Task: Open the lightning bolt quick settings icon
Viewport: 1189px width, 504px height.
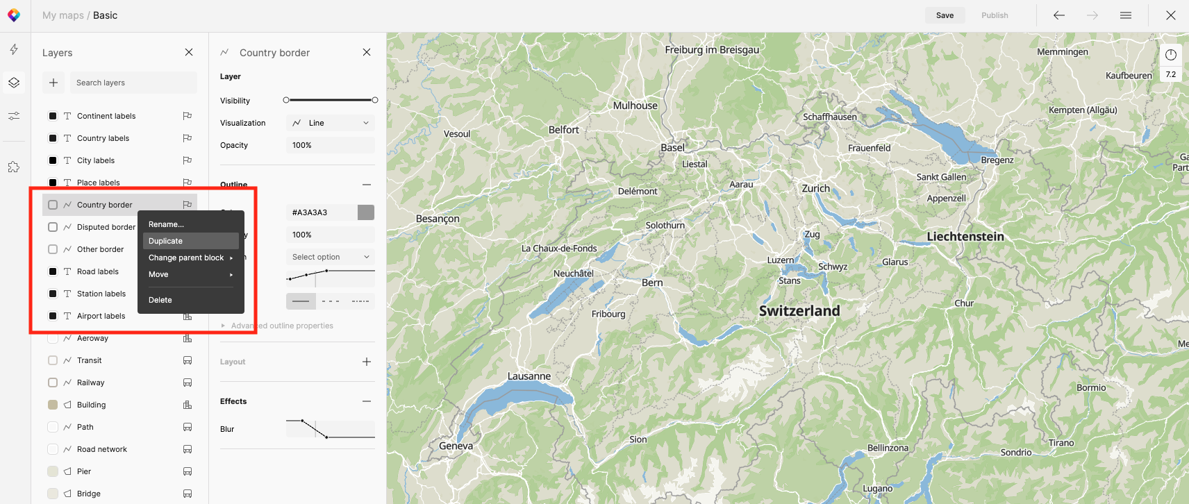Action: click(14, 49)
